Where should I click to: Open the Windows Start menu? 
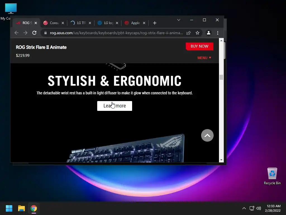coord(9,208)
